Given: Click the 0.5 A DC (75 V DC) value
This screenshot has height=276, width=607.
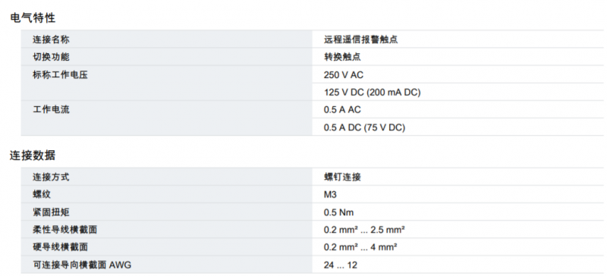Looking at the screenshot, I should pyautogui.click(x=364, y=127).
